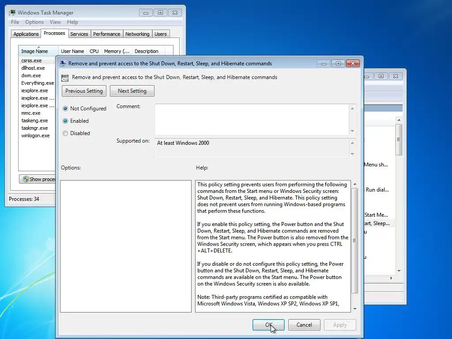
Task: Click the Apply button
Action: (x=340, y=325)
